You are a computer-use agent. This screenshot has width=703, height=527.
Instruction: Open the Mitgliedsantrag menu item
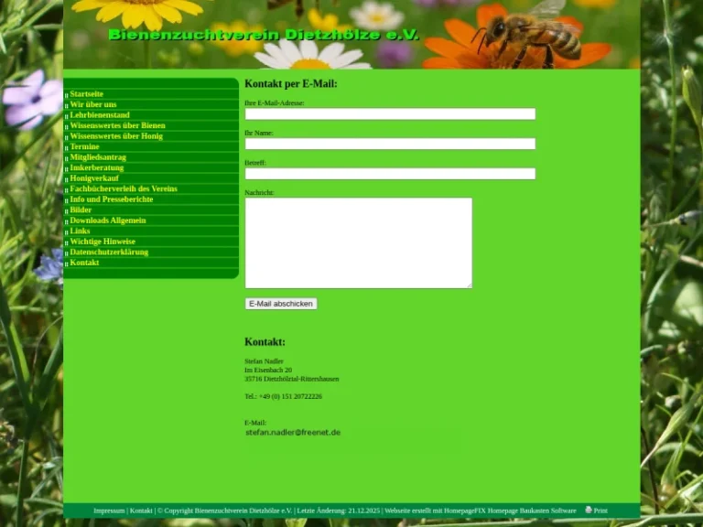98,157
